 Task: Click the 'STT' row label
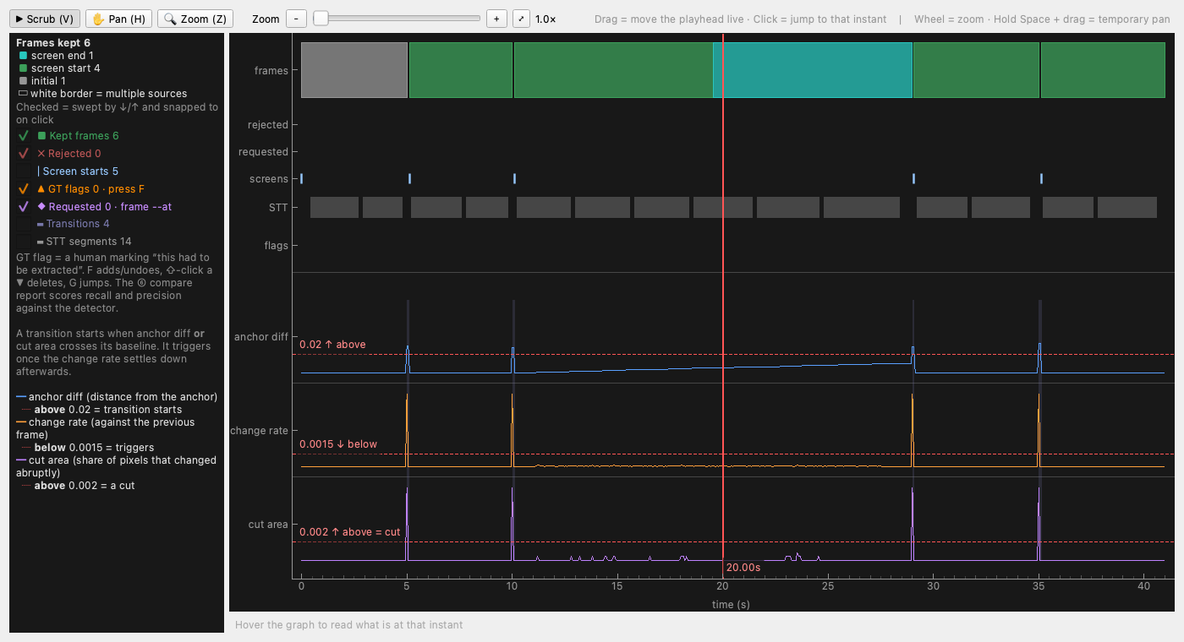click(x=278, y=208)
